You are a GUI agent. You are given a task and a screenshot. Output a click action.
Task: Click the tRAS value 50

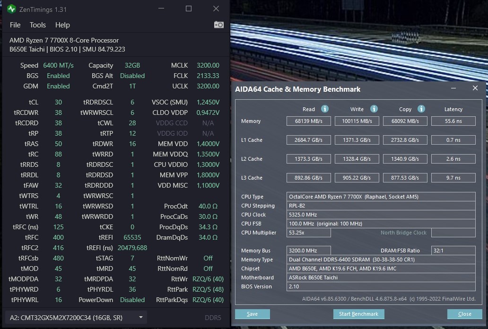click(58, 144)
